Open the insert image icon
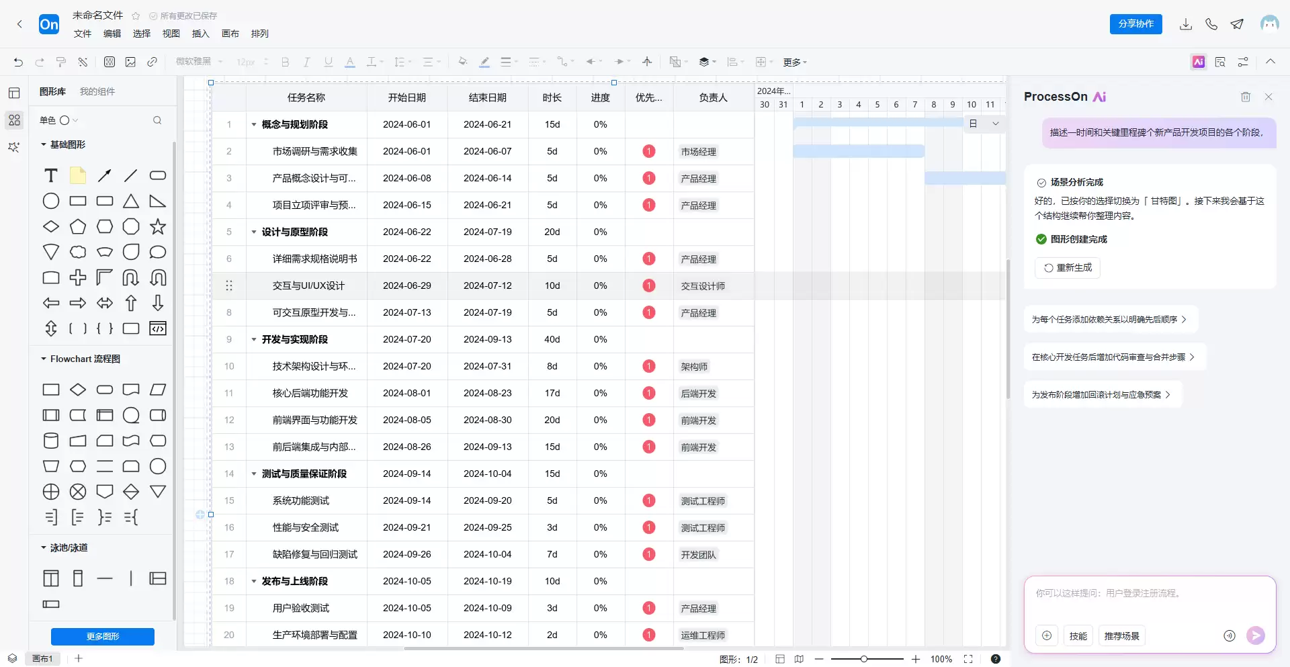The image size is (1290, 667). click(130, 62)
